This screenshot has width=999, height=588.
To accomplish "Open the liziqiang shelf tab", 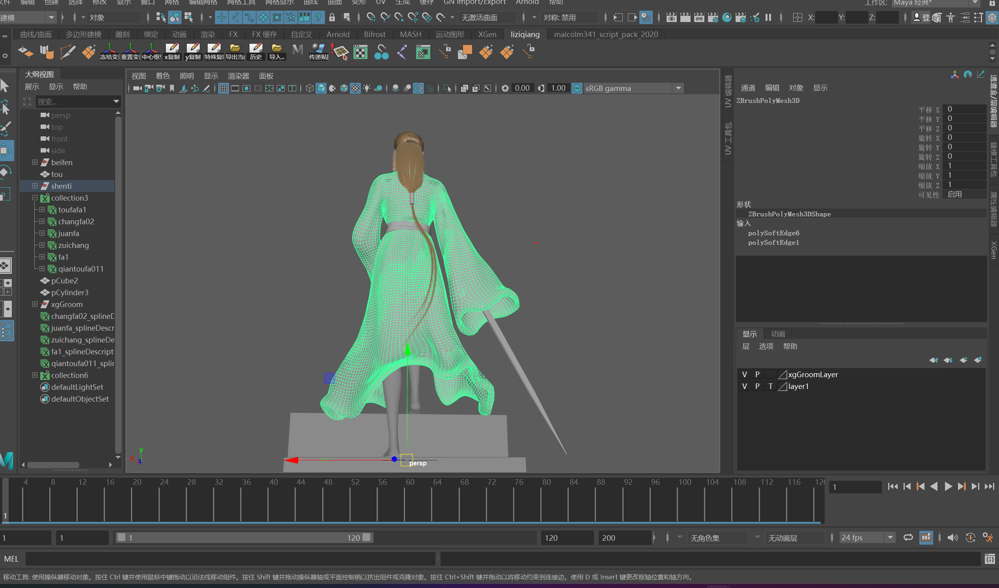I will pyautogui.click(x=525, y=34).
